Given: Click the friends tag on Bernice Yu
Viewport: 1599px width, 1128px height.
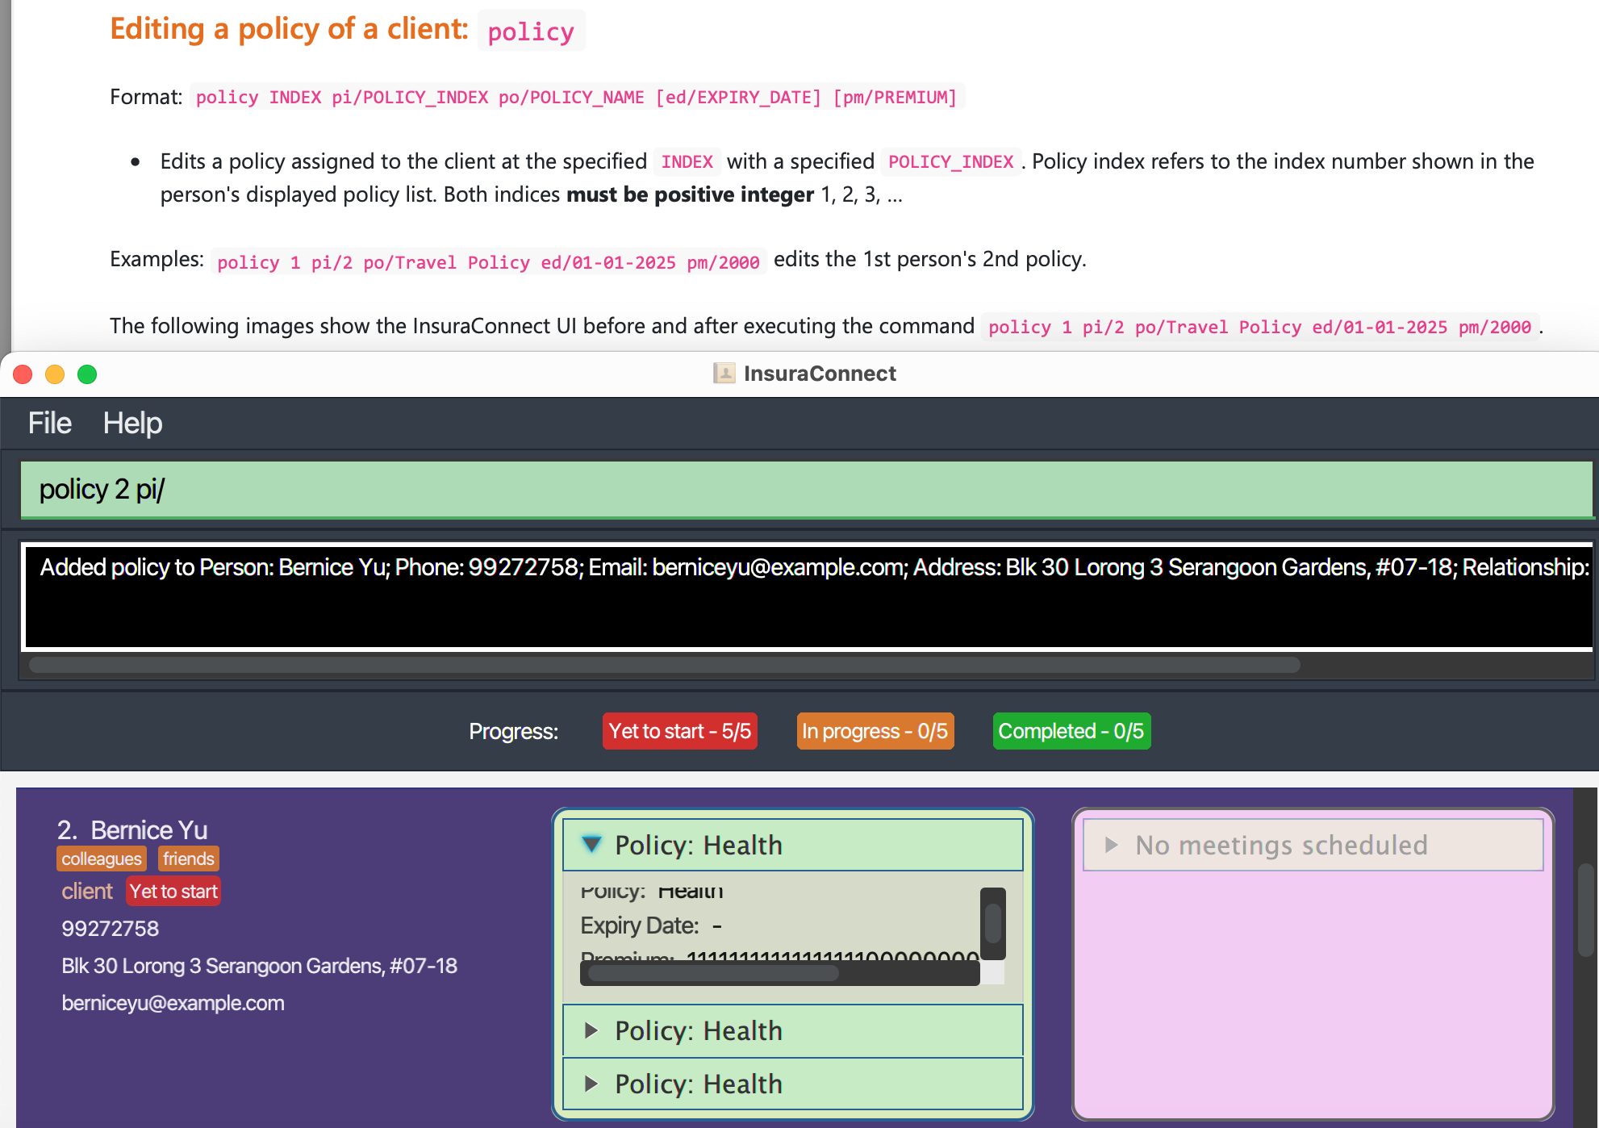Looking at the screenshot, I should (x=188, y=859).
